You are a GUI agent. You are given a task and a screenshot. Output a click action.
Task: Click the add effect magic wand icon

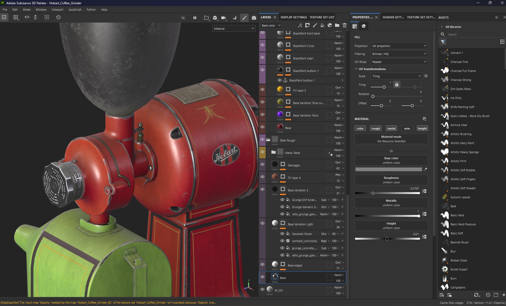[300, 25]
